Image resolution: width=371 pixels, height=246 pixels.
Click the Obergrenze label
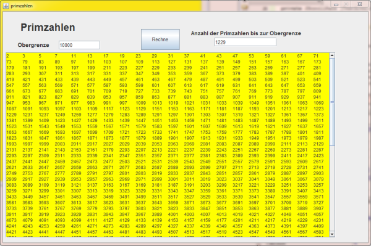(x=33, y=45)
